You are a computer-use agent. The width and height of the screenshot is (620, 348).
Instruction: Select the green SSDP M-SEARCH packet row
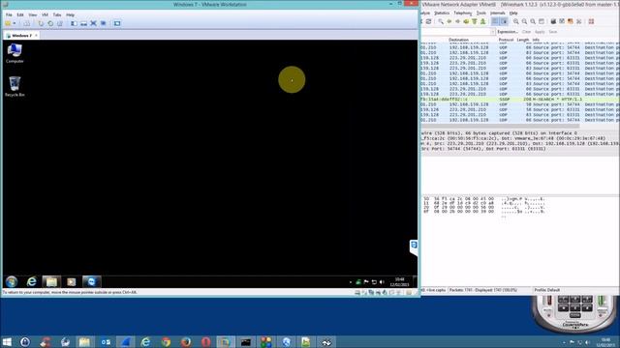[x=520, y=100]
